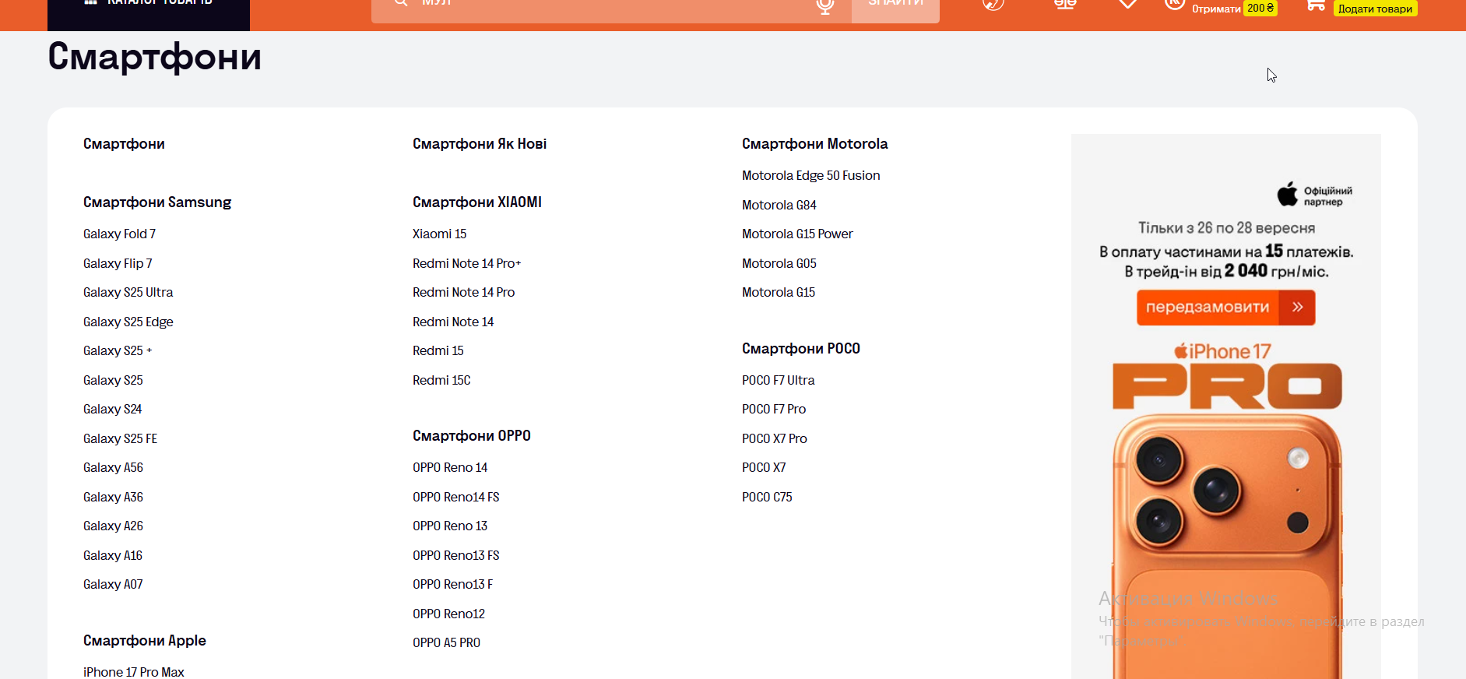Screen dimensions: 1466x679
Task: Choose 'POCO C75' link
Action: pos(767,498)
